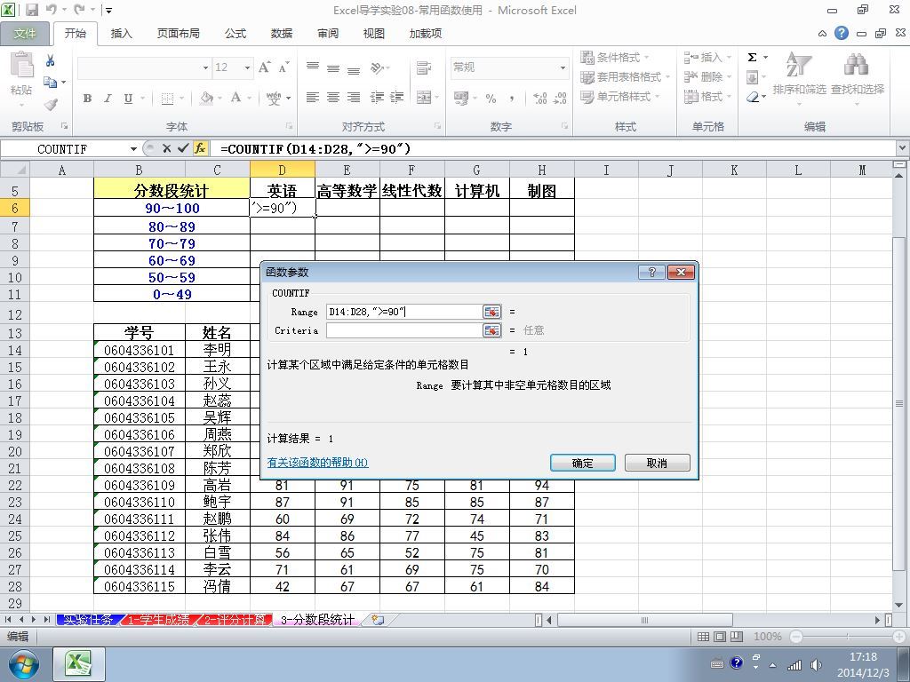Open the 条件格式 conditional formatting dropdown
The height and width of the screenshot is (682, 910).
point(615,58)
